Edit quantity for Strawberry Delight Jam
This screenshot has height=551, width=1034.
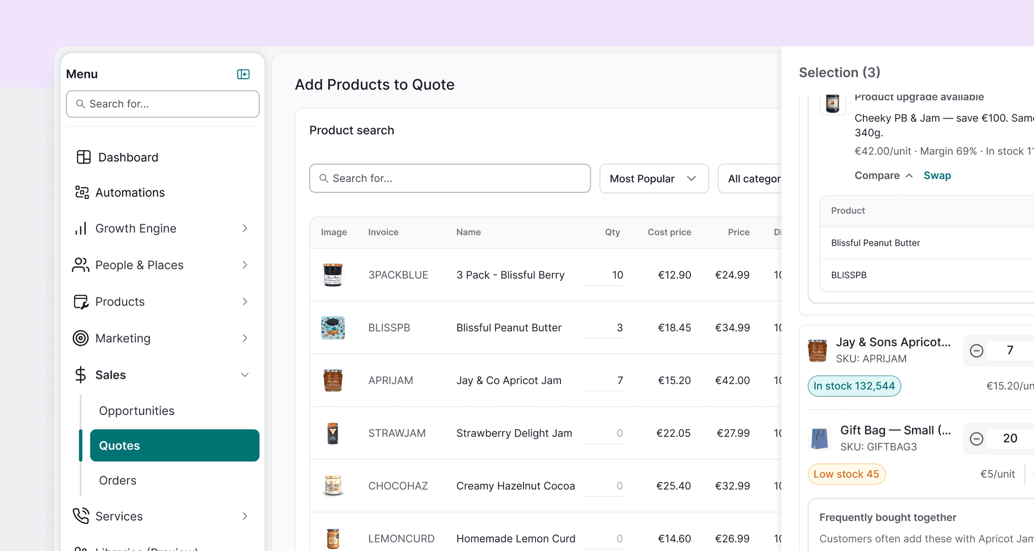coord(603,433)
